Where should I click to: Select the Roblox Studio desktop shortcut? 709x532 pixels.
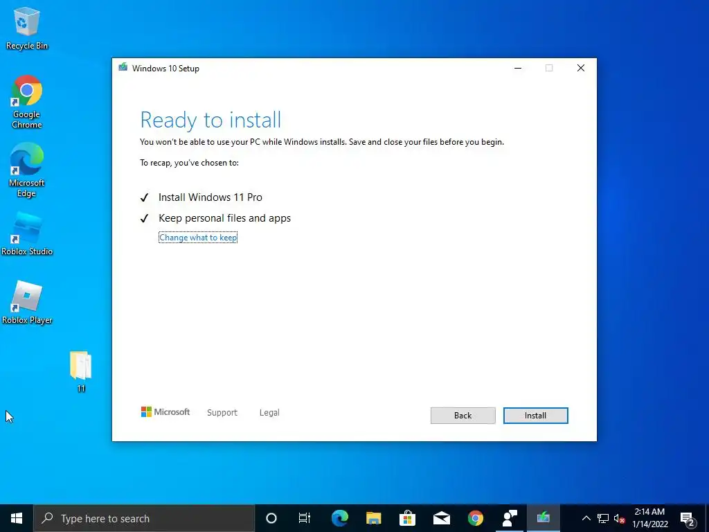[27, 234]
